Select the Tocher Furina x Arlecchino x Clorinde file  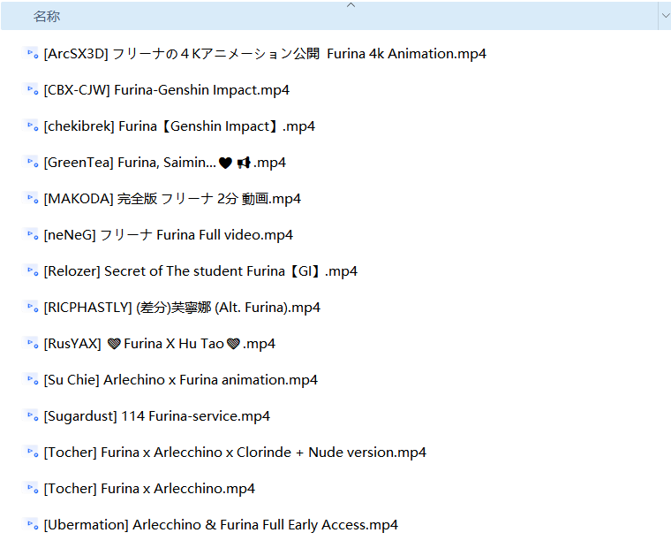pos(235,453)
